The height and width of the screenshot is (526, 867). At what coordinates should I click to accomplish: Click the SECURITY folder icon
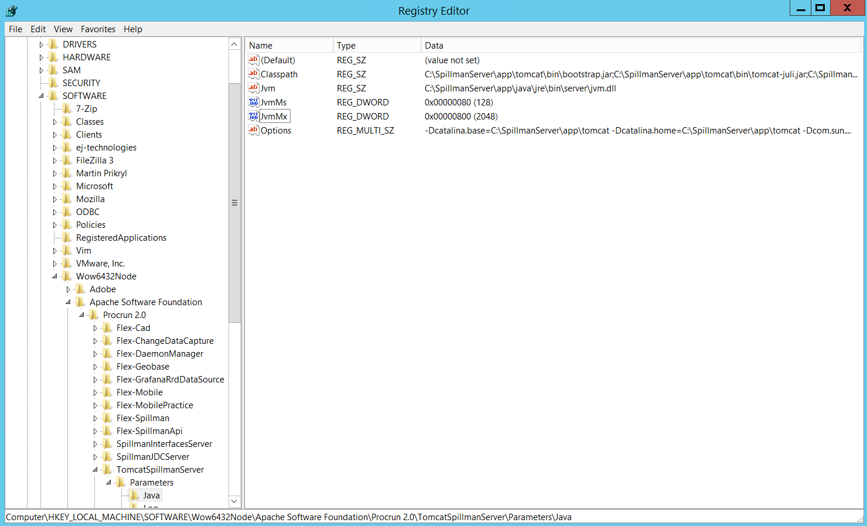pos(54,83)
